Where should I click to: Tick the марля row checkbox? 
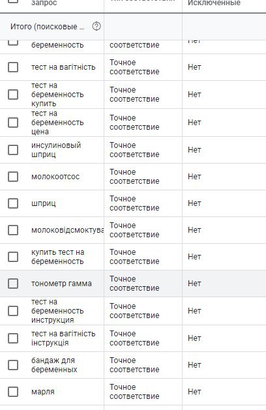pyautogui.click(x=13, y=392)
